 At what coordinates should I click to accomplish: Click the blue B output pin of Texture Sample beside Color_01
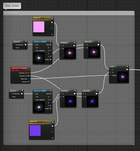tap(50, 54)
